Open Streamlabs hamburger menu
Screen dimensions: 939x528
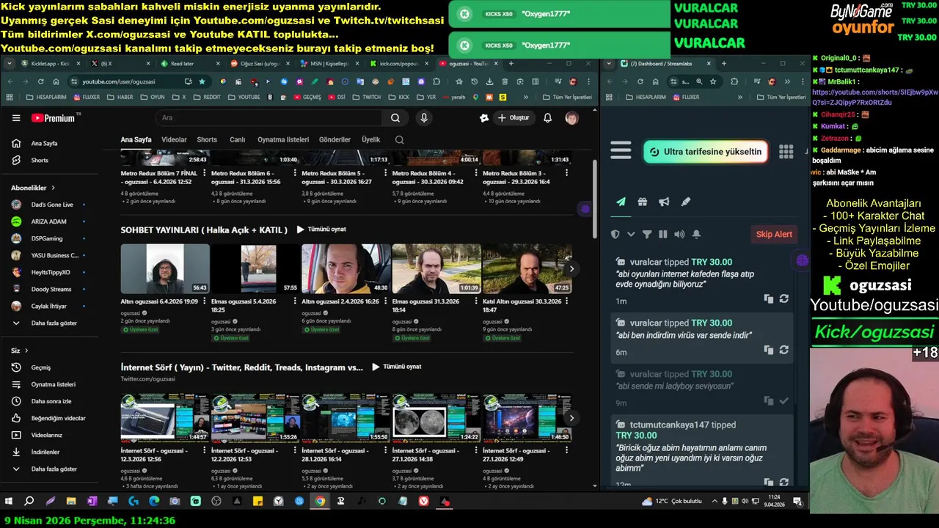(621, 151)
